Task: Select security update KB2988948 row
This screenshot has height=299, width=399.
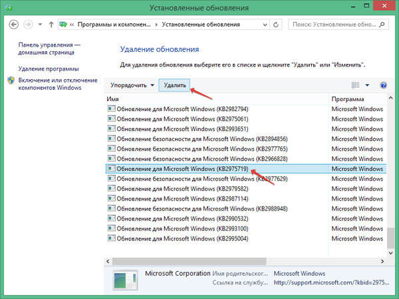Action: point(246,209)
